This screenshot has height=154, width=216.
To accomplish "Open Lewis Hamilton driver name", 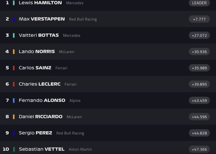I will pyautogui.click(x=40, y=3).
